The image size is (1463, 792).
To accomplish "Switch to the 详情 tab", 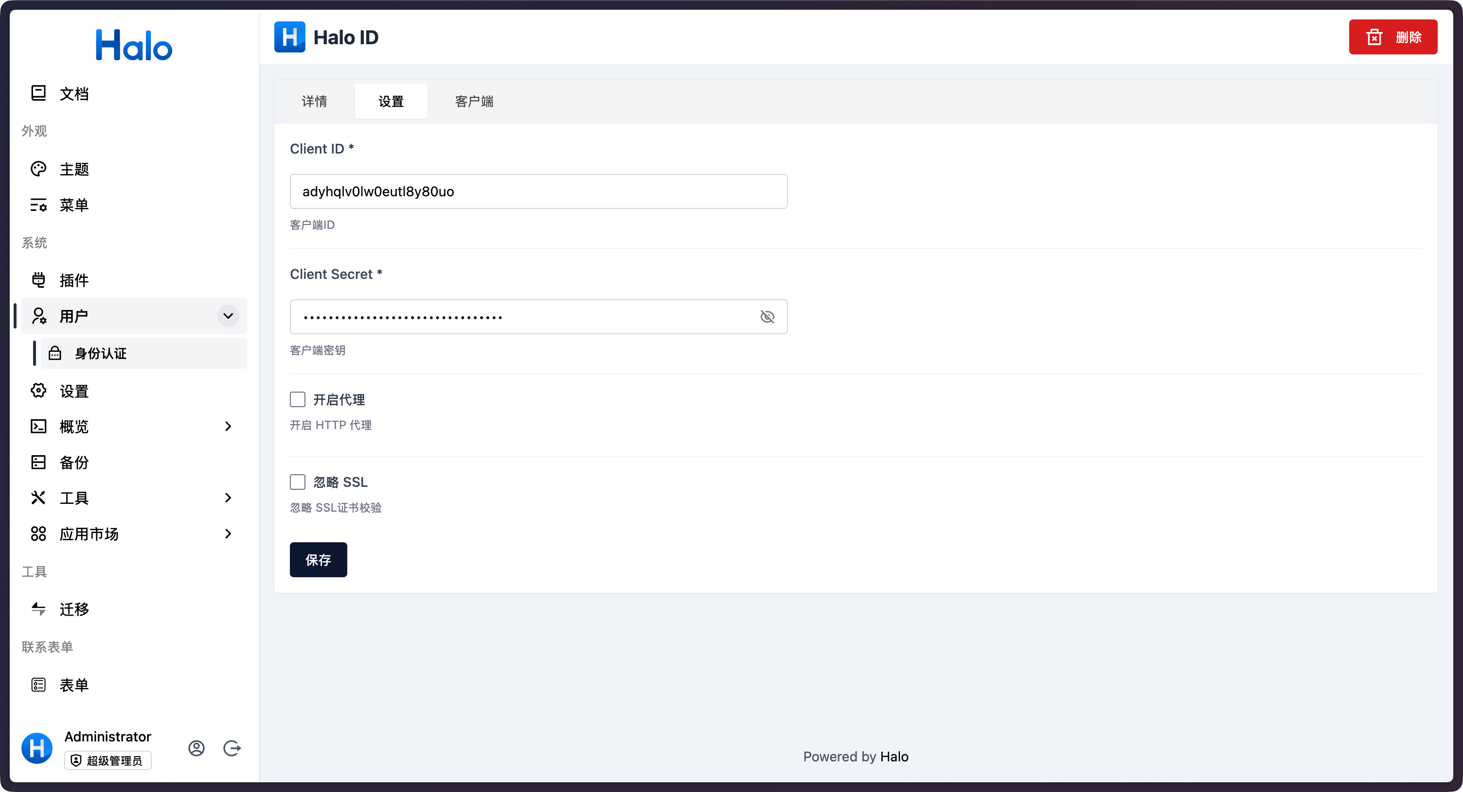I will click(314, 101).
